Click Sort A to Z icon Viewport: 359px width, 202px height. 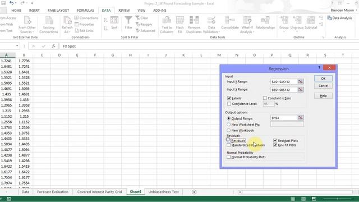point(105,20)
